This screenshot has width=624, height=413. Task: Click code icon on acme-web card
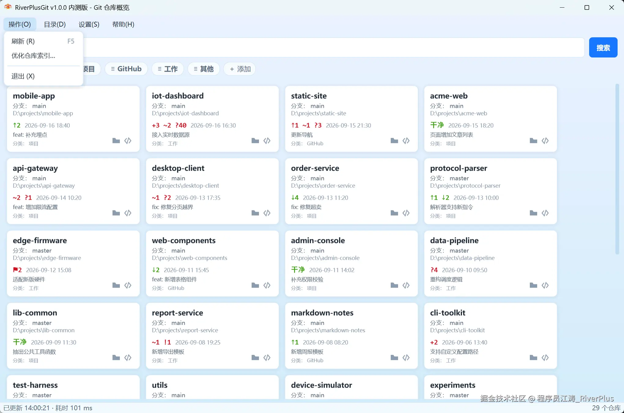point(545,141)
